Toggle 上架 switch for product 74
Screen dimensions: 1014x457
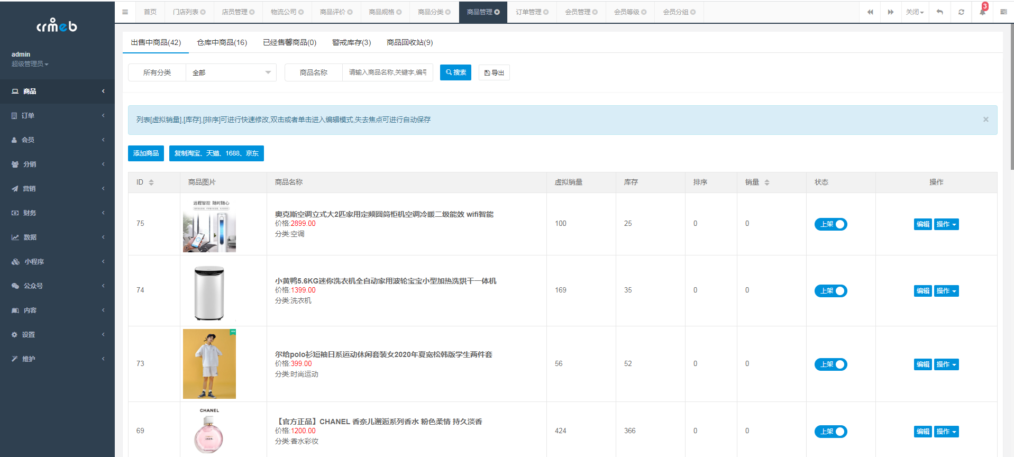click(830, 291)
